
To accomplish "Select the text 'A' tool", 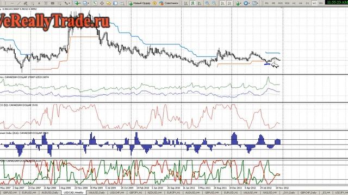I will (x=39, y=3).
